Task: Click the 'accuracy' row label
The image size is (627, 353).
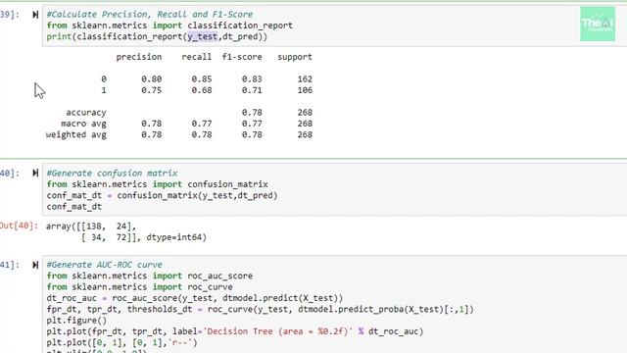Action: click(x=86, y=113)
